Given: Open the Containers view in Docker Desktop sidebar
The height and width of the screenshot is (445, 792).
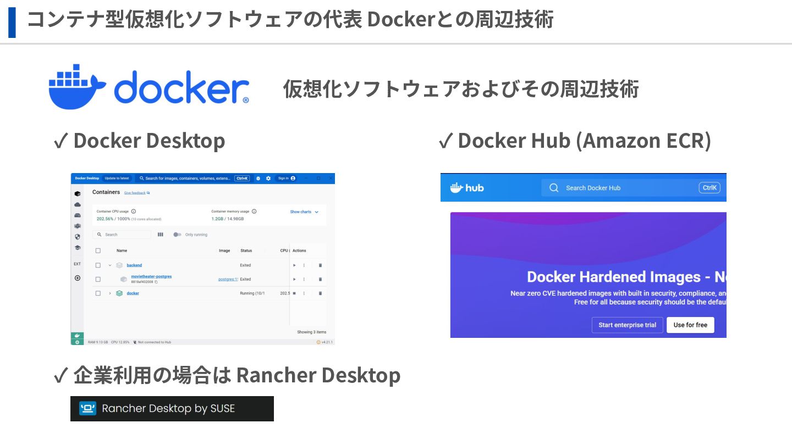Looking at the screenshot, I should (x=78, y=194).
